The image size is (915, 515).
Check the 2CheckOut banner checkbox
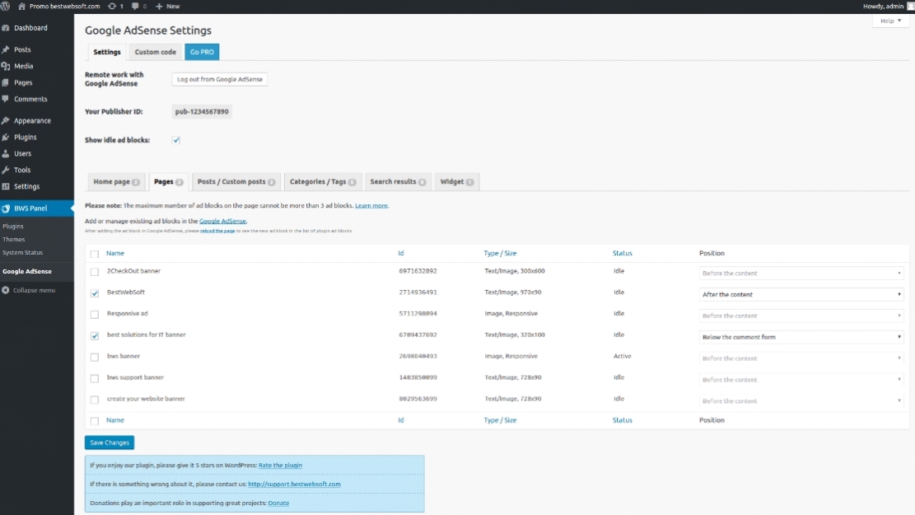95,272
